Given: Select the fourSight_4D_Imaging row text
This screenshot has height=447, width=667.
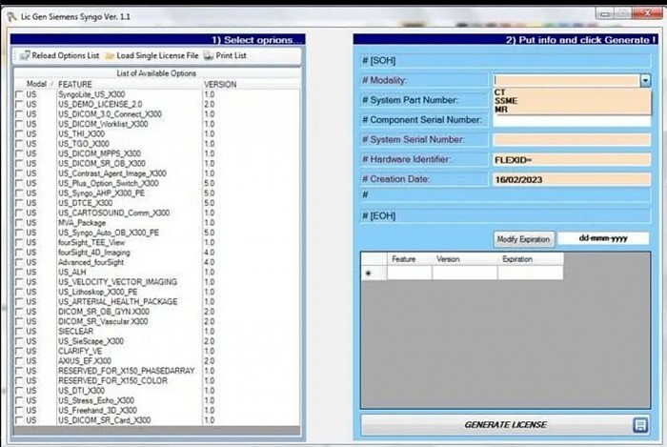Looking at the screenshot, I should (94, 253).
